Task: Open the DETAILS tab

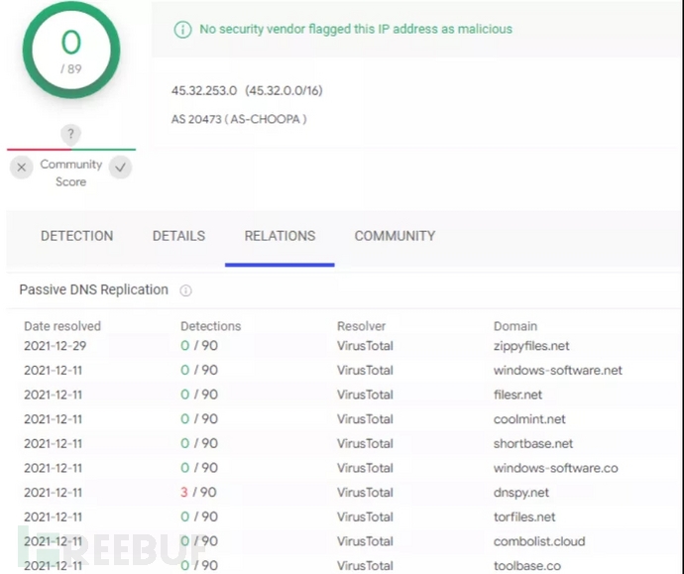Action: coord(178,236)
